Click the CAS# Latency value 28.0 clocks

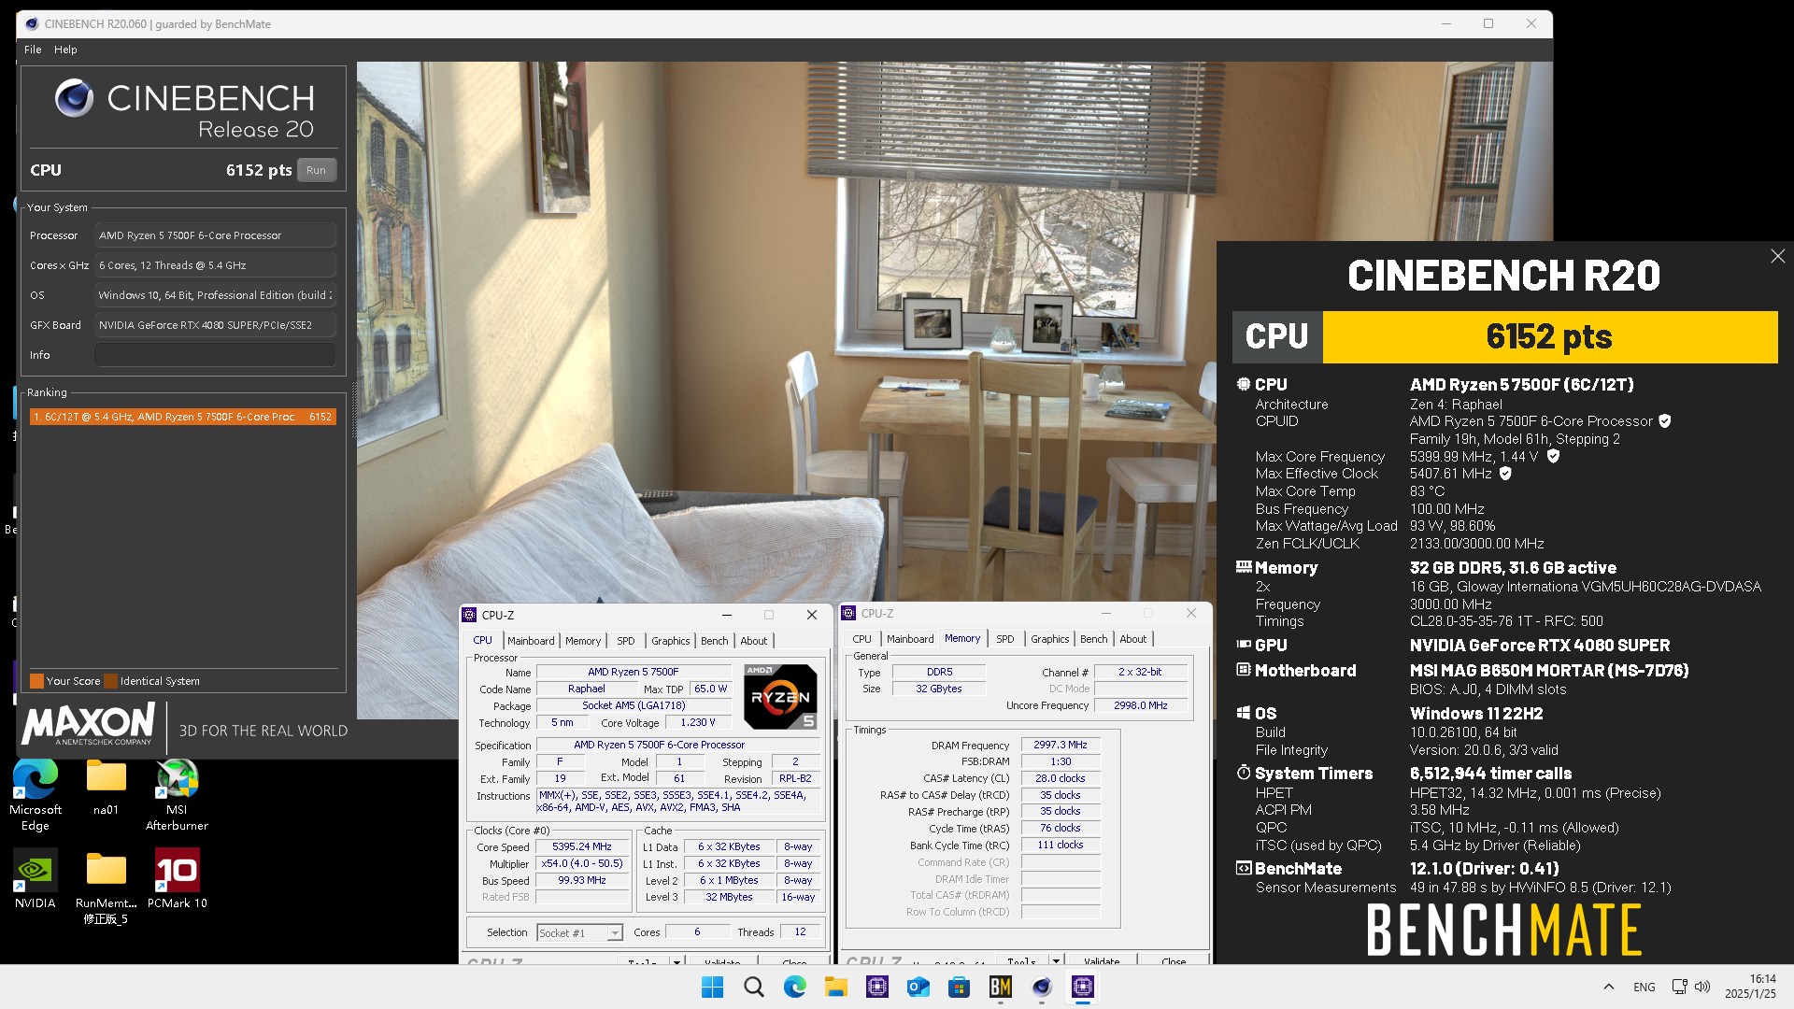(x=1061, y=778)
